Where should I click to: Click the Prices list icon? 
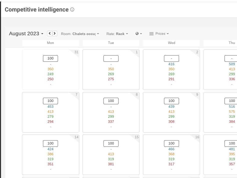[x=151, y=34]
